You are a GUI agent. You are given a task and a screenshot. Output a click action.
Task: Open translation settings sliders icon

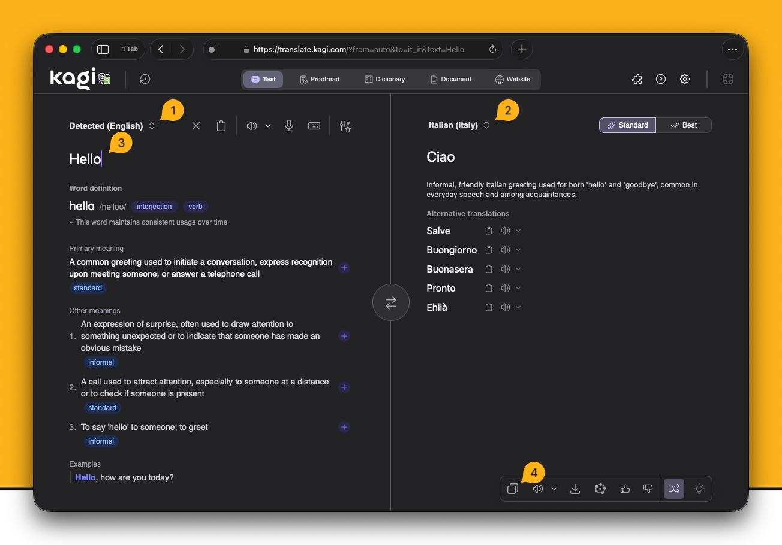point(345,126)
